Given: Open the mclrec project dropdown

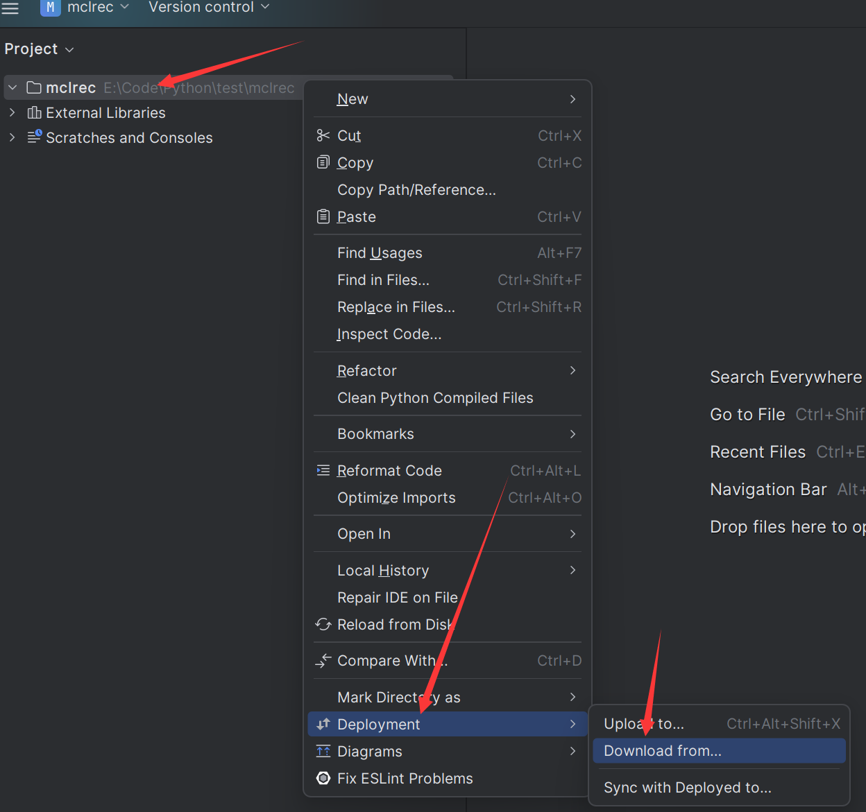Looking at the screenshot, I should click(98, 8).
